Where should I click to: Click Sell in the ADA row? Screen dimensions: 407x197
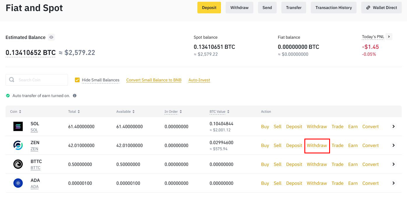tap(278, 183)
